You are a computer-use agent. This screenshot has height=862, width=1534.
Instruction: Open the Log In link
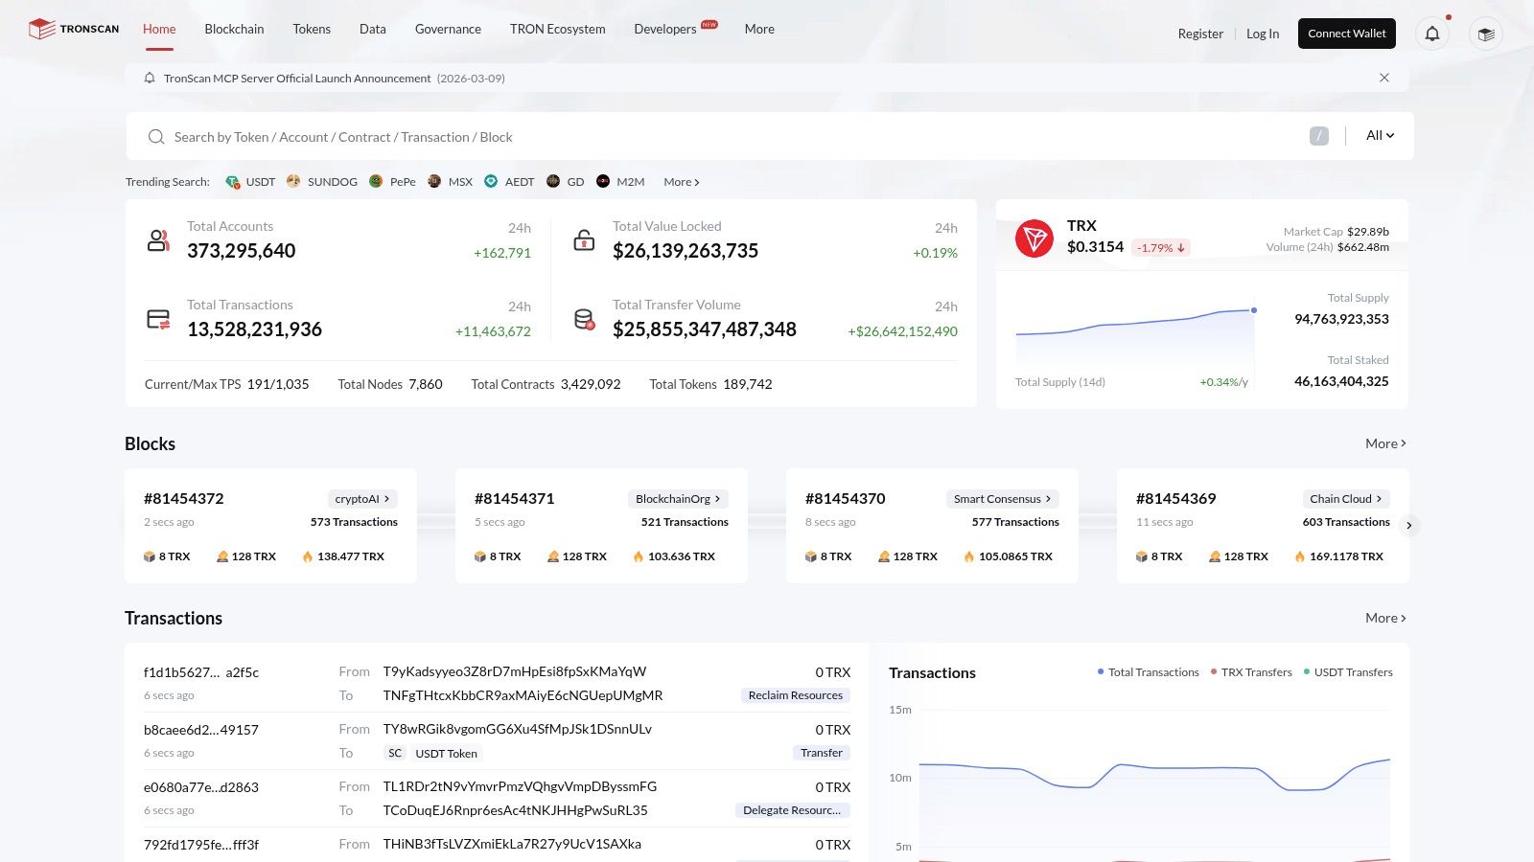(1262, 34)
